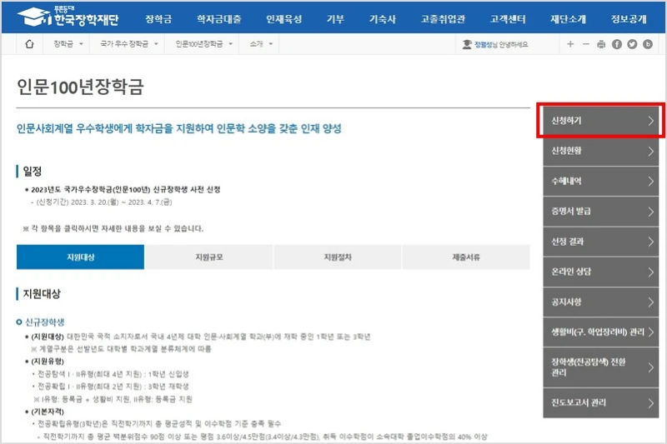Share on Twitter icon
This screenshot has height=444, width=667.
pos(632,44)
